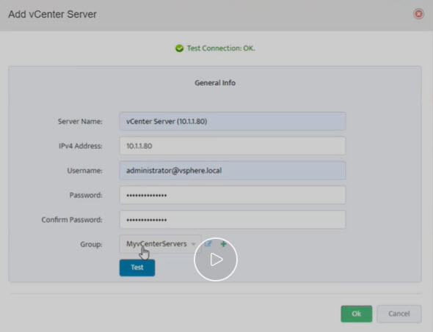Click the 'Add vCenter Server' title
The height and width of the screenshot is (332, 433).
(52, 14)
